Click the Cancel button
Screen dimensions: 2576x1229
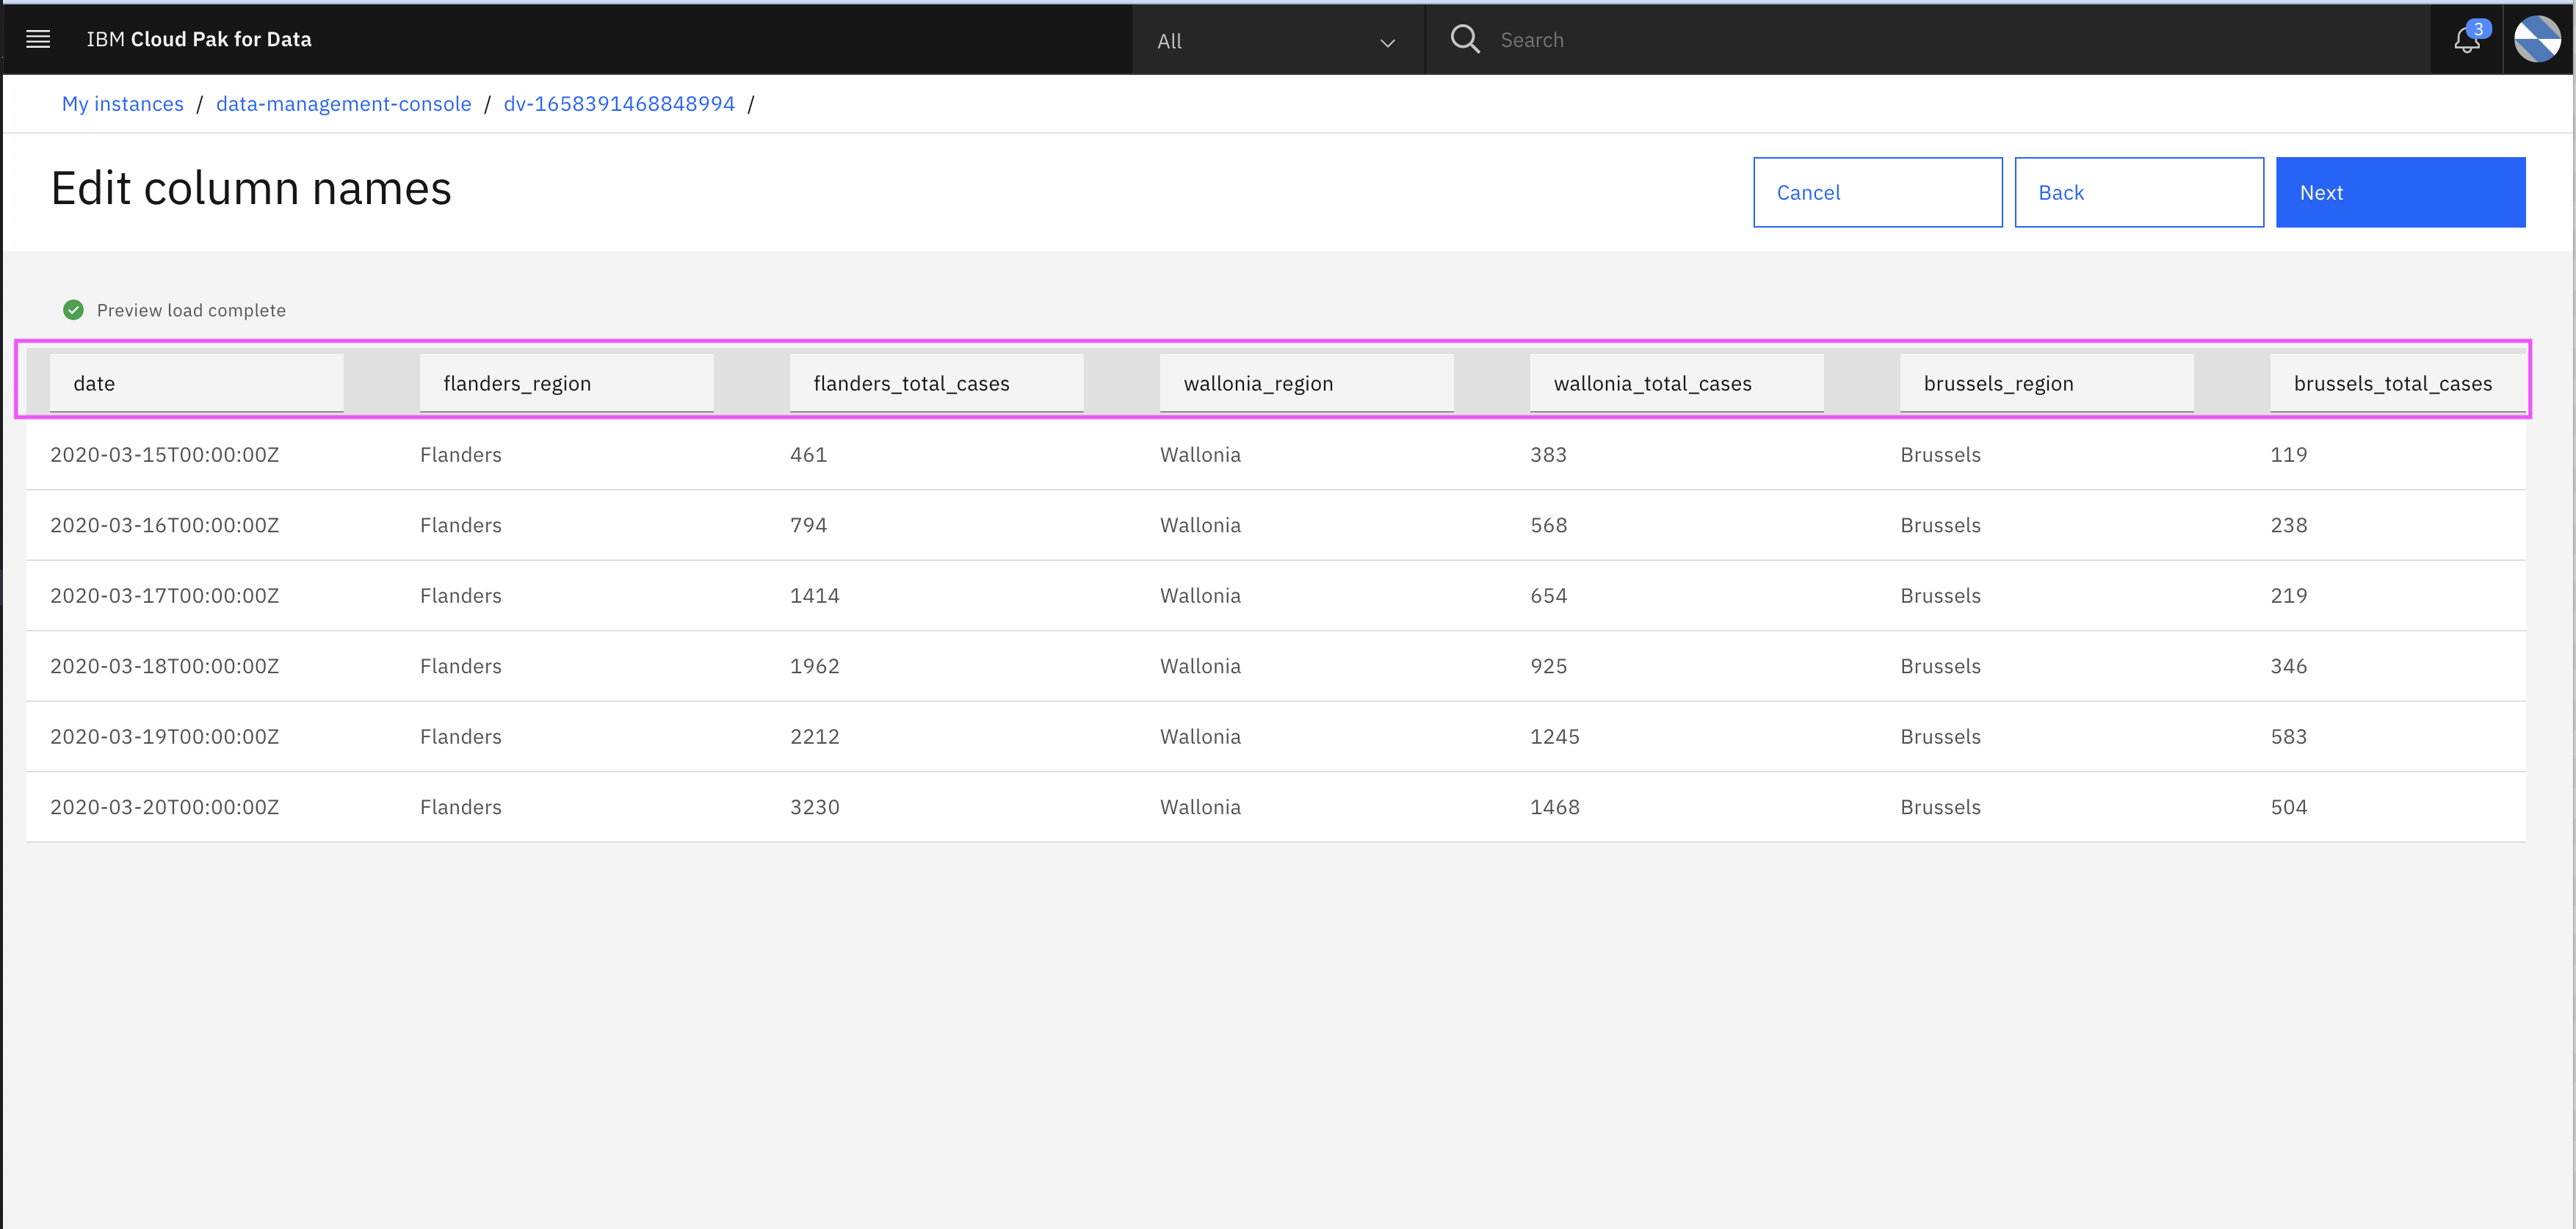(x=1877, y=192)
